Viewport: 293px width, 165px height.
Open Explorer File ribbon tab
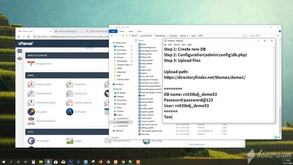pyautogui.click(x=113, y=31)
